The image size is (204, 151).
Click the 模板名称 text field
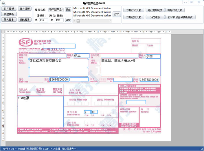point(56,10)
